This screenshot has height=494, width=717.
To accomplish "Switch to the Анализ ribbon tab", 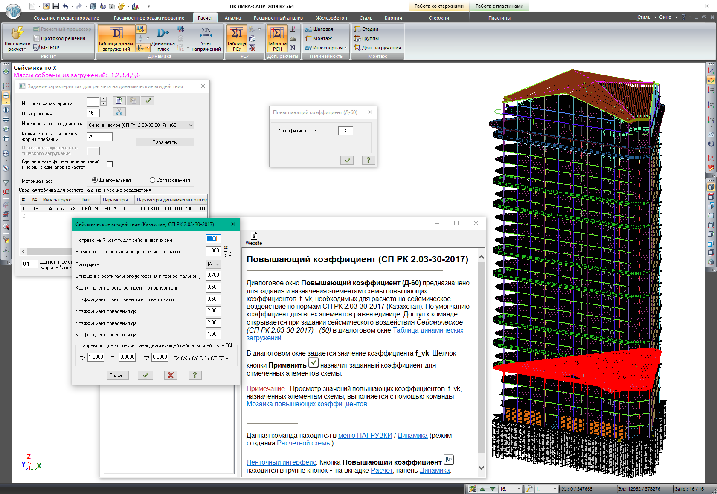I will point(233,18).
